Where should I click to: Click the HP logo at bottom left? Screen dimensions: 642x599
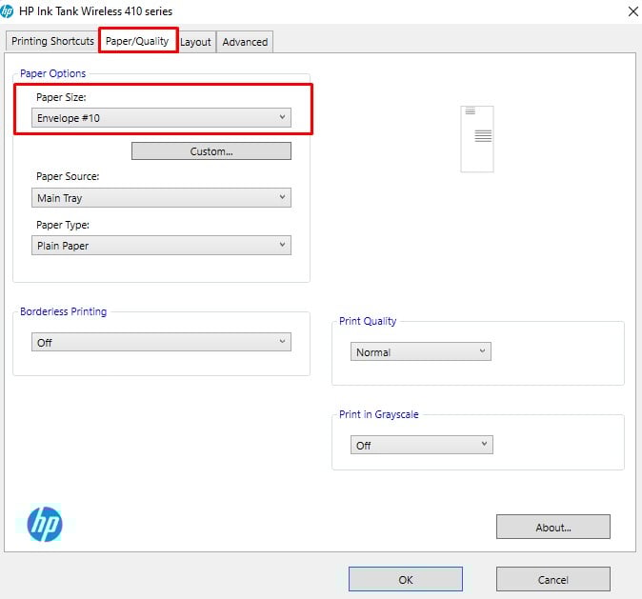click(x=45, y=524)
